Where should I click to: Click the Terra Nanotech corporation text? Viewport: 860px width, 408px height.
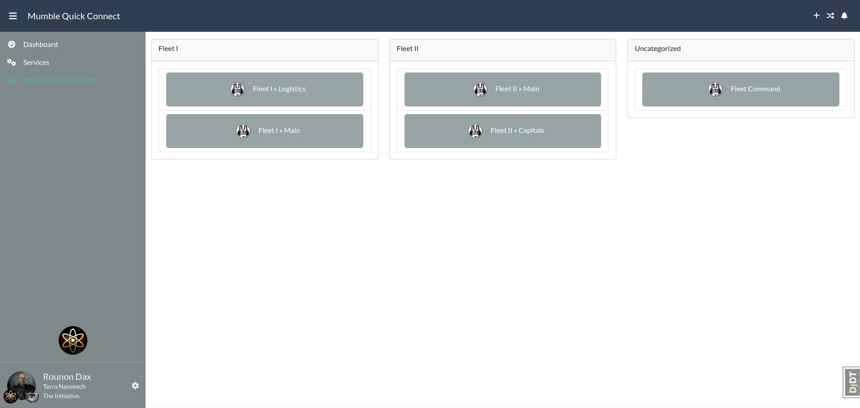(64, 387)
